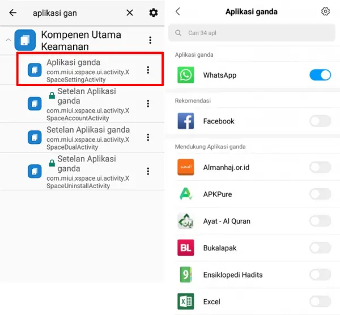Open the three-dot menu for Kompenen Utama Keamanan
Viewport: 340px width, 315px height.
[x=150, y=40]
